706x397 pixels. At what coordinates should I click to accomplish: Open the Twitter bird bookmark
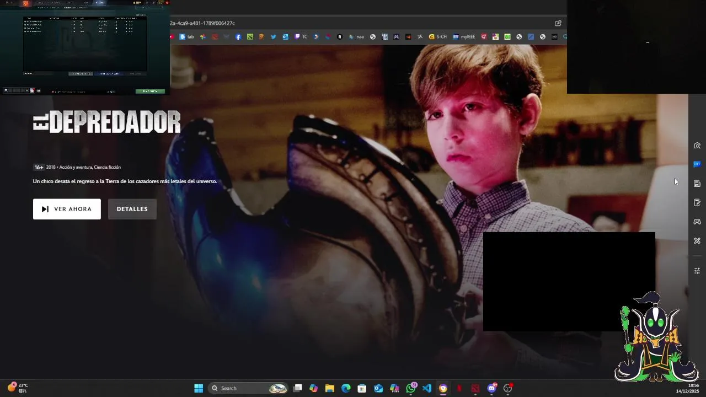(274, 37)
